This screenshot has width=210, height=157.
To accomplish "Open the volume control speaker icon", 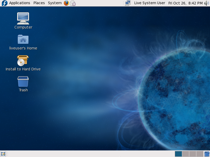I will (x=207, y=3).
